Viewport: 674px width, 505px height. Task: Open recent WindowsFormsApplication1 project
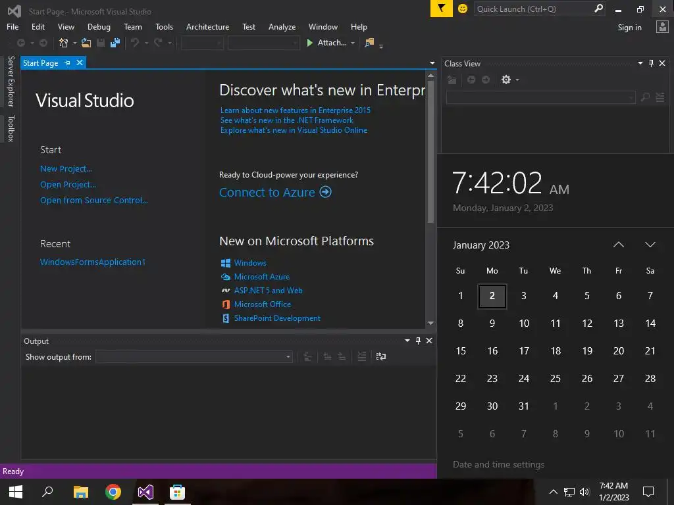[x=92, y=262]
